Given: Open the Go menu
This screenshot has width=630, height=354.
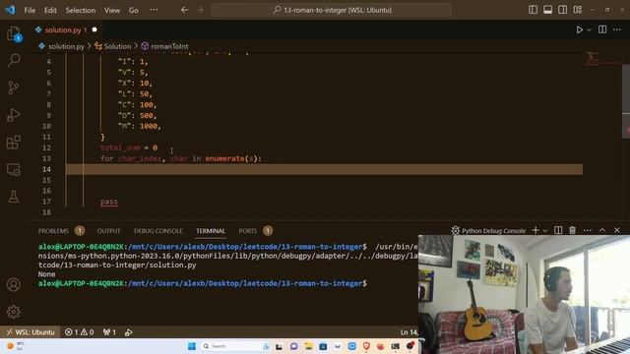Looking at the screenshot, I should pos(134,10).
